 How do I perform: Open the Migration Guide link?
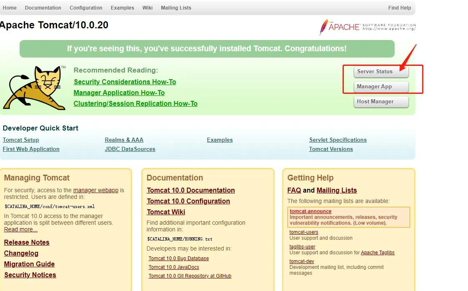point(29,264)
